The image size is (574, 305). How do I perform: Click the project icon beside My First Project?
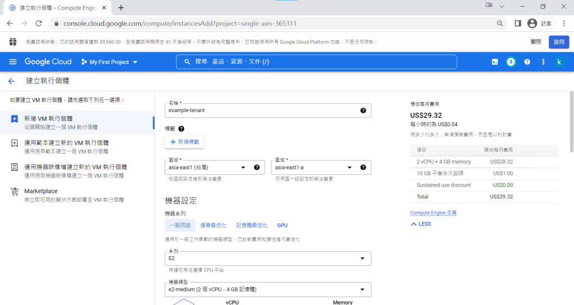[x=84, y=62]
